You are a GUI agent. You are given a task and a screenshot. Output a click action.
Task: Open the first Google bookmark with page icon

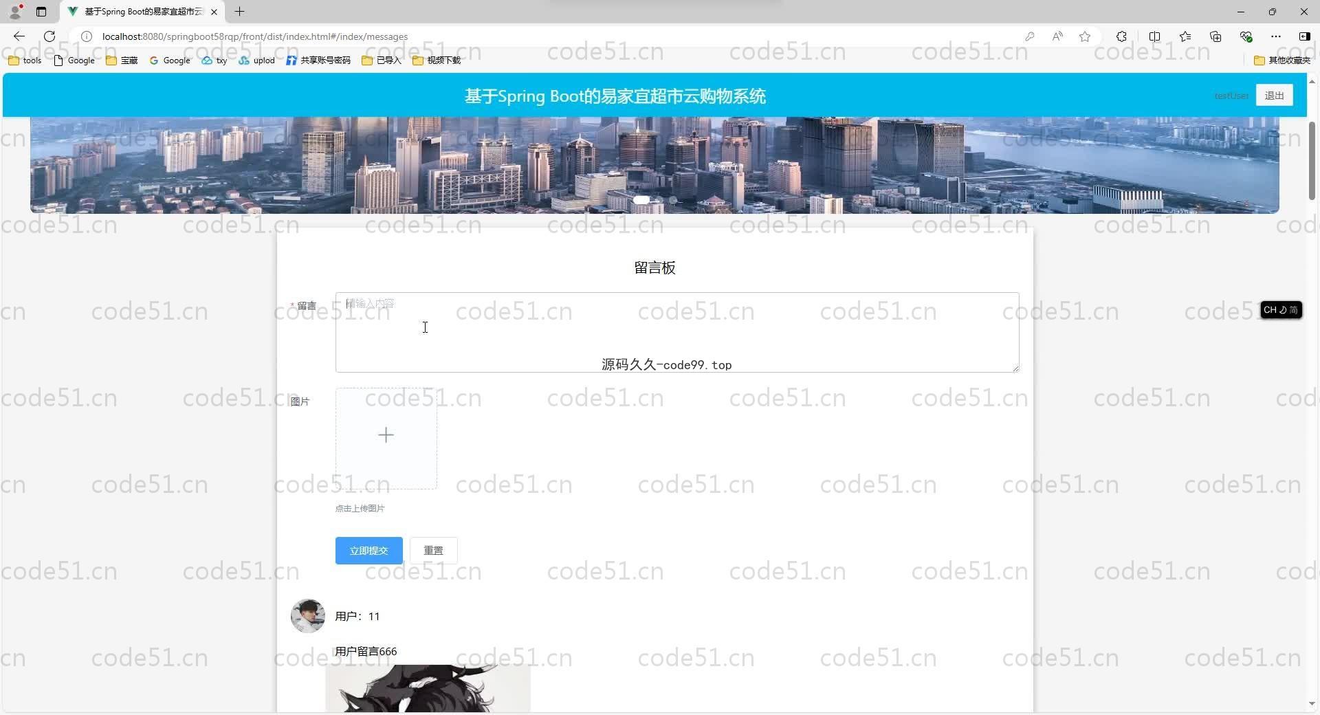tap(74, 60)
